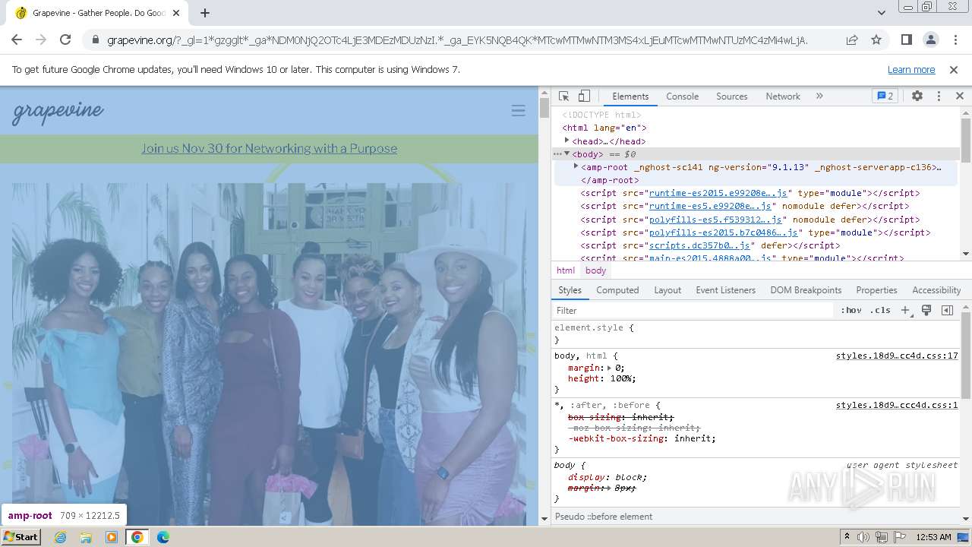Open the Properties tab
The height and width of the screenshot is (547, 972).
pos(876,290)
